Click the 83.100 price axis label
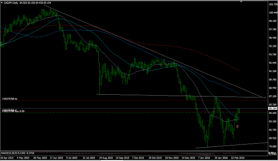278x161 pixels. [x=273, y=121]
